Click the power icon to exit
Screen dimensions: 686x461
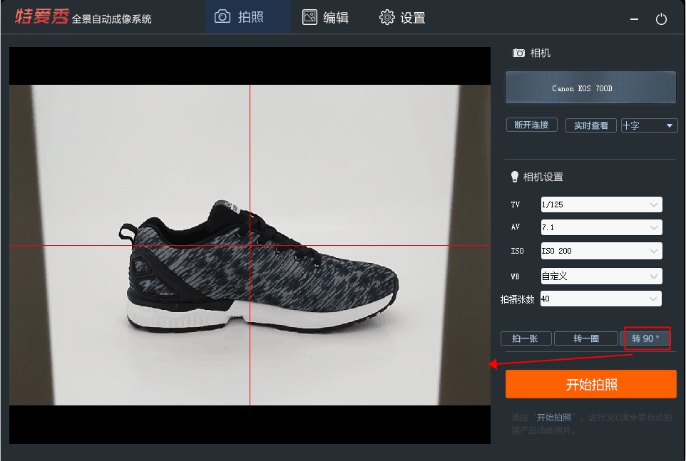pos(661,19)
